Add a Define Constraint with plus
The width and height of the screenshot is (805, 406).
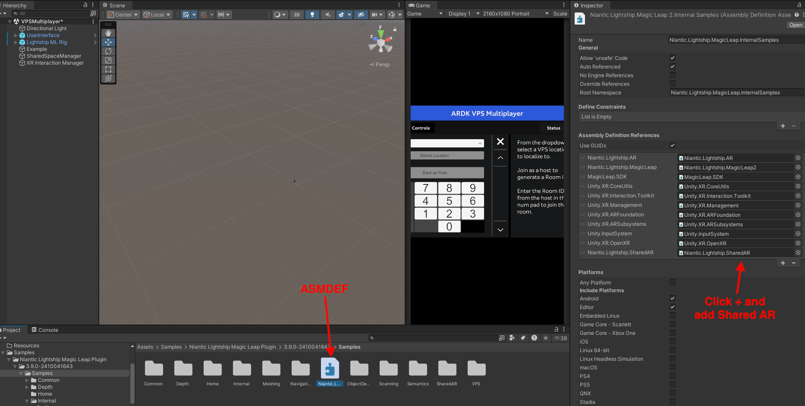(x=783, y=126)
